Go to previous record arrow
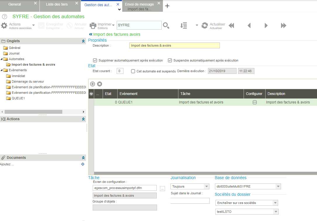Image resolution: width=317 pixels, height=221 pixels. [249, 25]
